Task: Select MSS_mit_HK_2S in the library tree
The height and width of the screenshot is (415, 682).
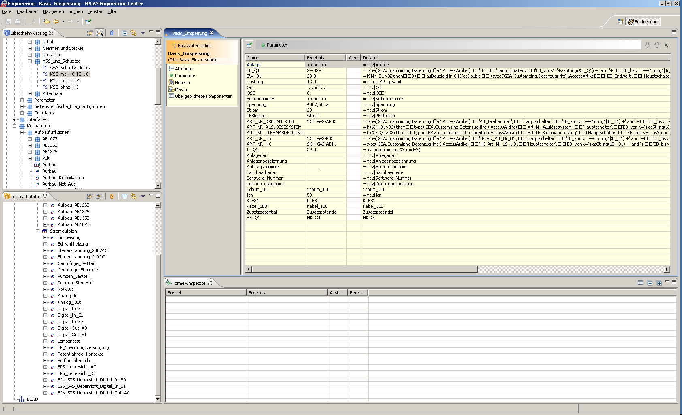Action: (x=65, y=80)
